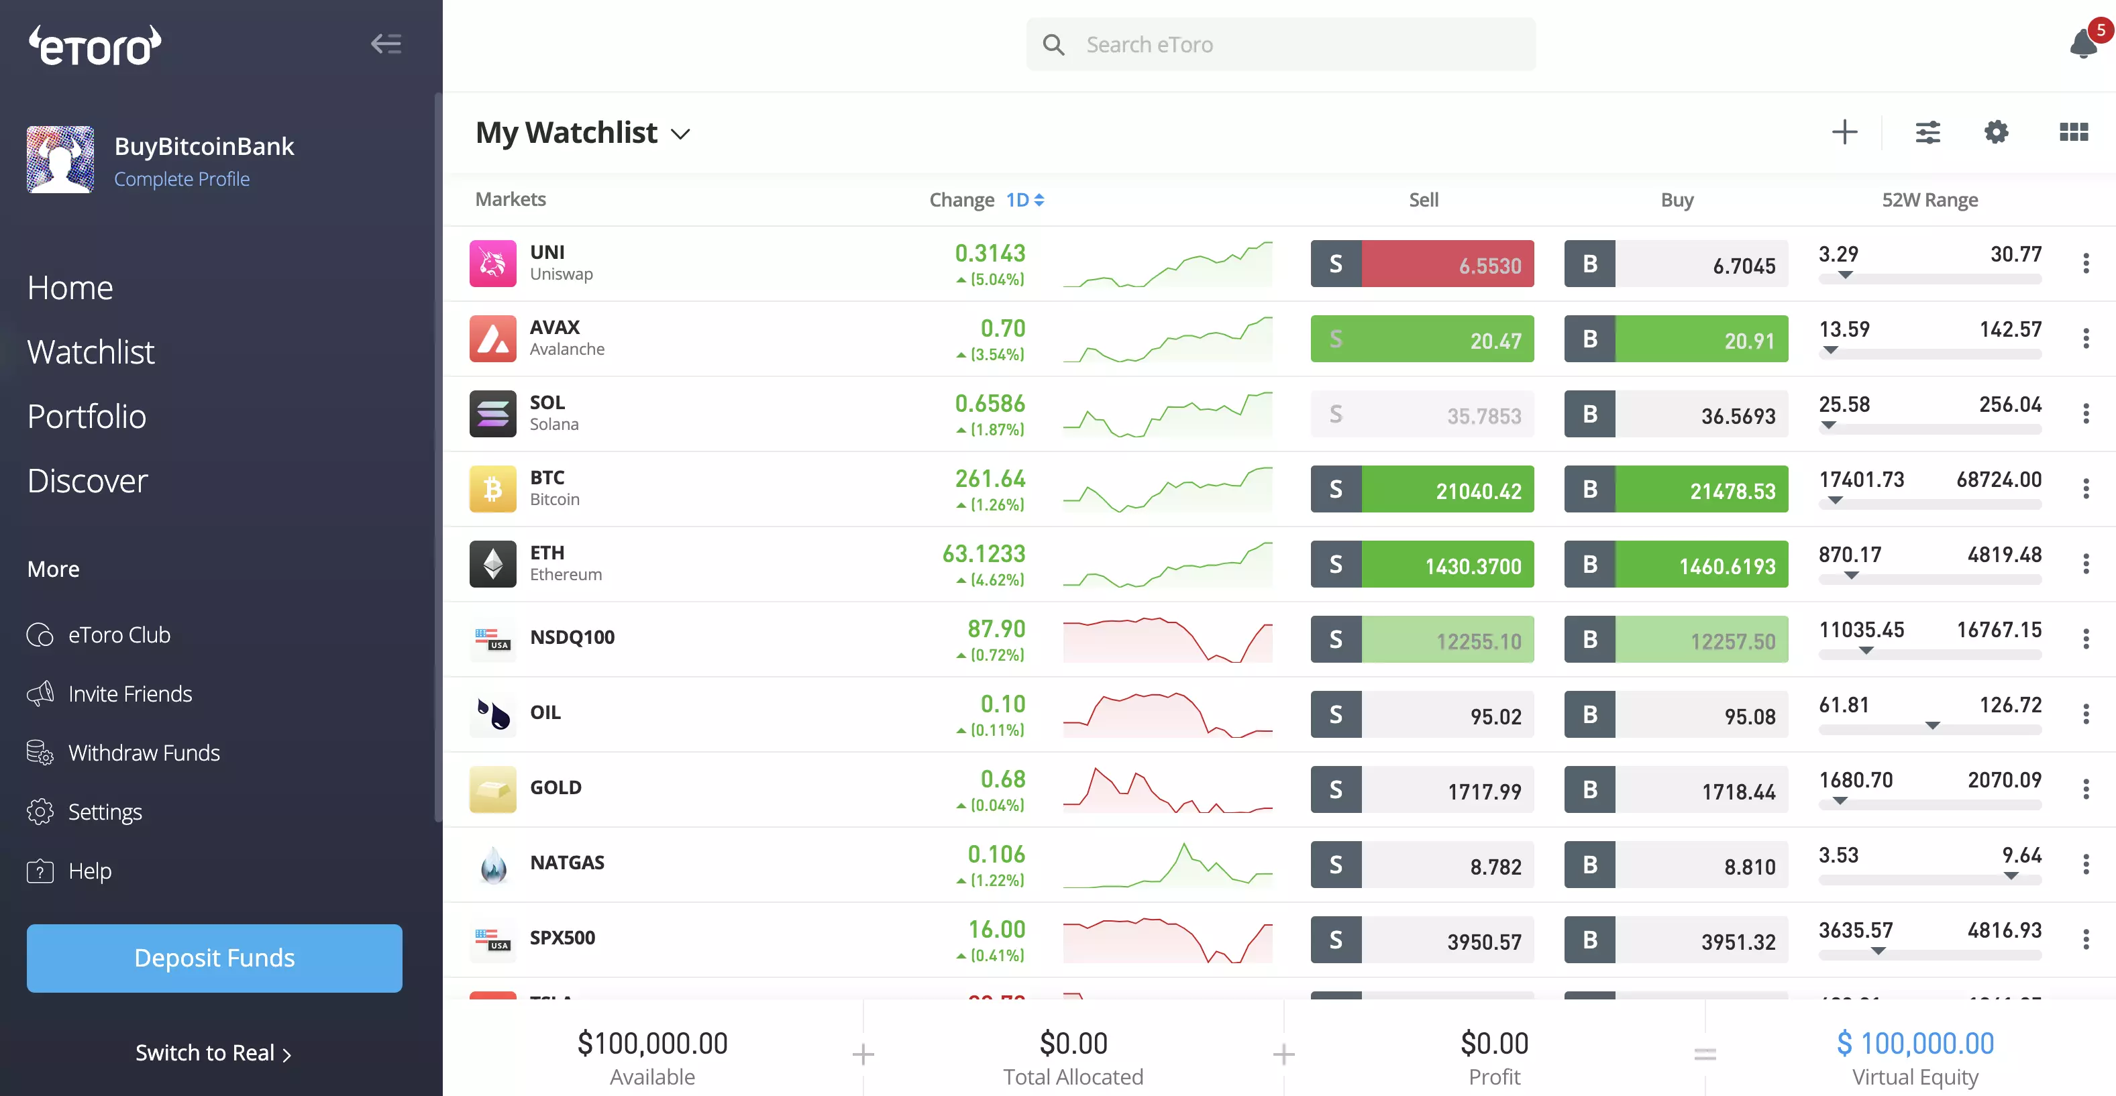
Task: Sell UNI at 6.5530
Action: [x=1422, y=264]
